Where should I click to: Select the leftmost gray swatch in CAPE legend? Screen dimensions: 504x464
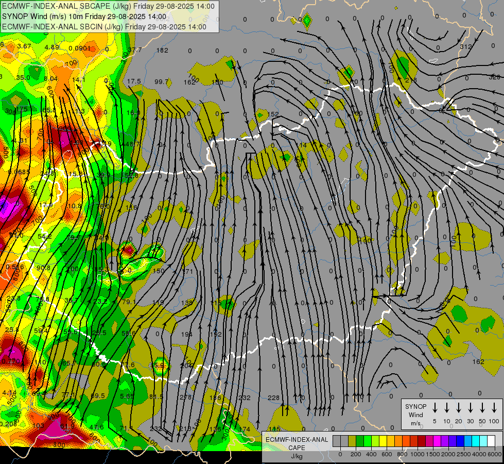(337, 441)
